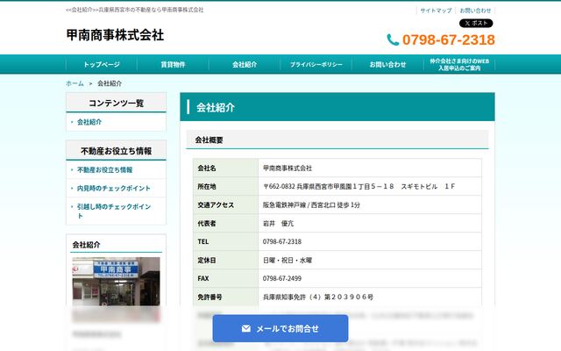This screenshot has height=351, width=561.
Task: Open 賃貸物件 navigation item
Action: pos(173,64)
